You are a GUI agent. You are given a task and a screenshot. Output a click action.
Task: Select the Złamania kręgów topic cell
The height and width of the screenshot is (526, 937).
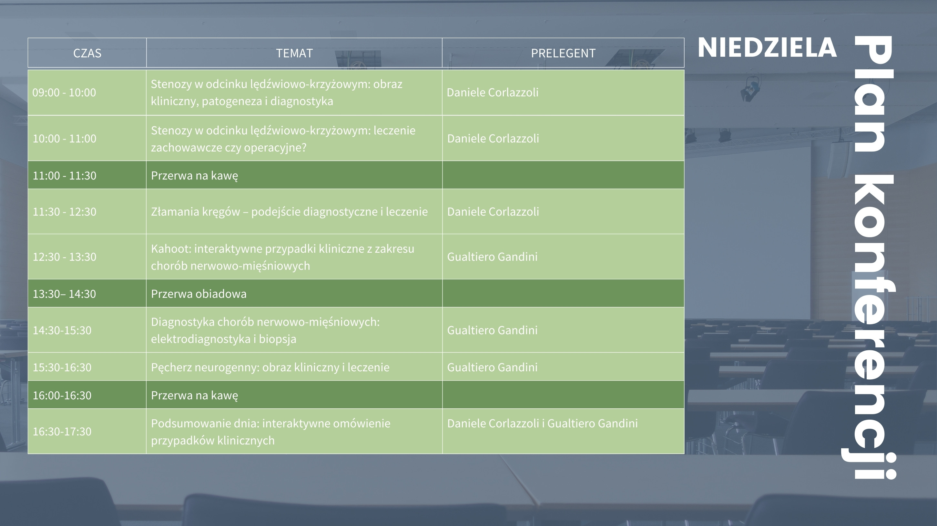(289, 211)
